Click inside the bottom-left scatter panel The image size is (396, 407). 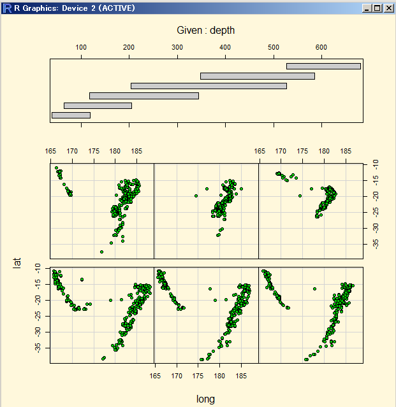click(x=102, y=315)
